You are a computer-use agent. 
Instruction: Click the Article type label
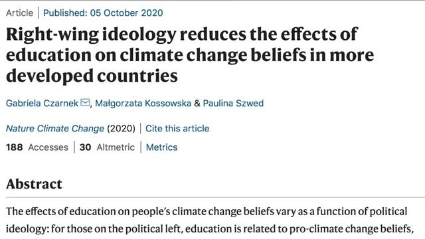[19, 13]
